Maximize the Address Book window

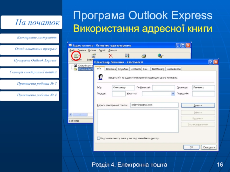click(x=183, y=45)
